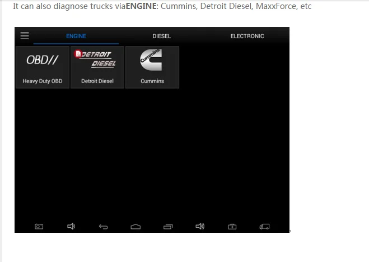Switch to the ENGINE tab

[x=76, y=36]
